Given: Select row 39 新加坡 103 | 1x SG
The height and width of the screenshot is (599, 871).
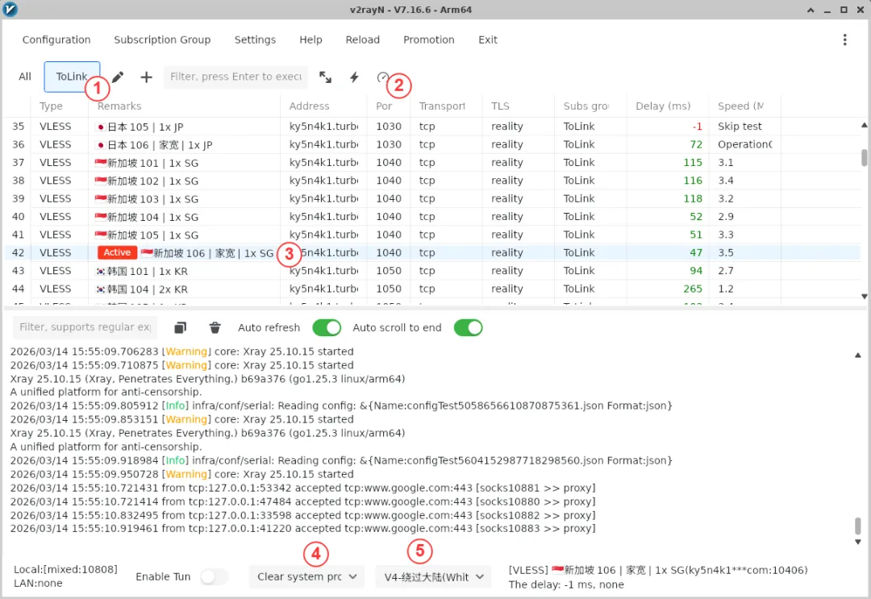Looking at the screenshot, I should pos(432,199).
